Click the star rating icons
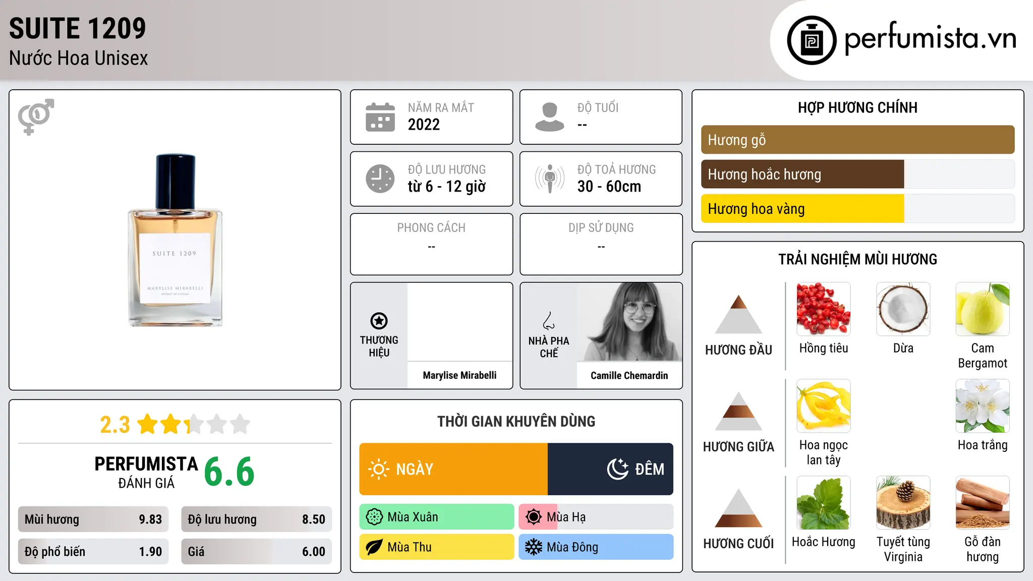This screenshot has width=1033, height=581. [x=194, y=424]
